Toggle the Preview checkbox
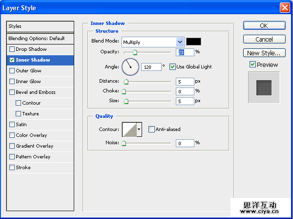293x219 pixels. pyautogui.click(x=252, y=65)
